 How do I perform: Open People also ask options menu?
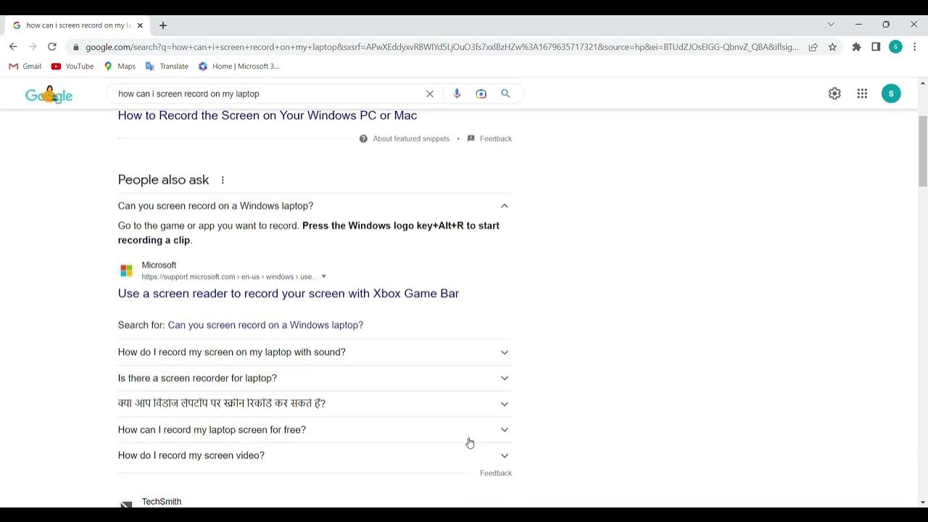(x=223, y=180)
